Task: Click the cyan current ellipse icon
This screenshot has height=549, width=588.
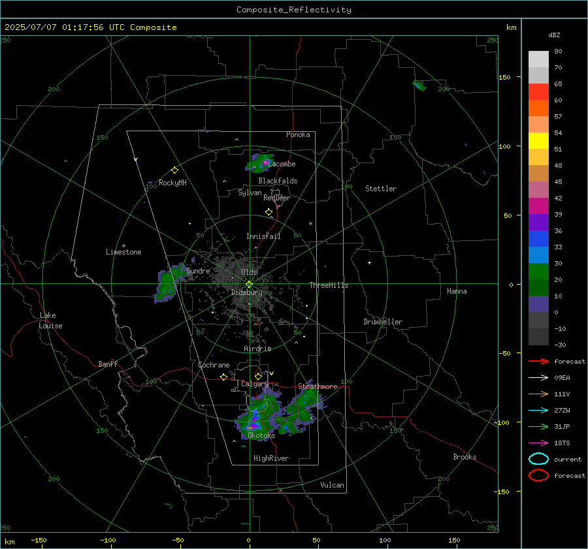Action: (538, 459)
